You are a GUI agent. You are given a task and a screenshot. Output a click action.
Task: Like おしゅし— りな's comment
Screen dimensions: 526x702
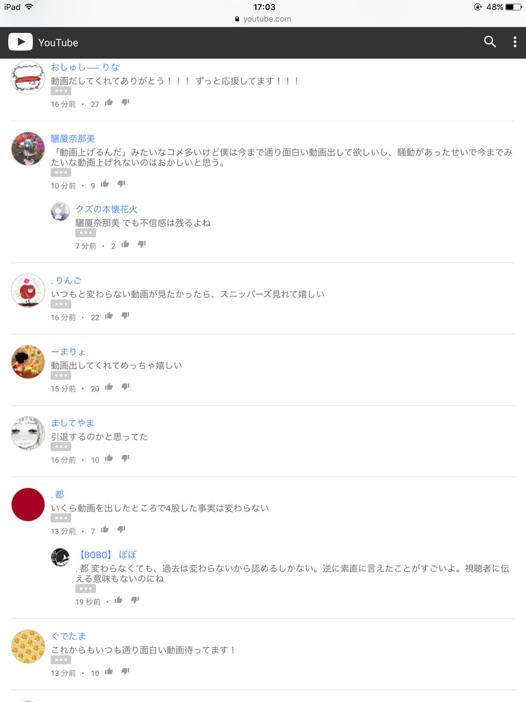pos(109,103)
